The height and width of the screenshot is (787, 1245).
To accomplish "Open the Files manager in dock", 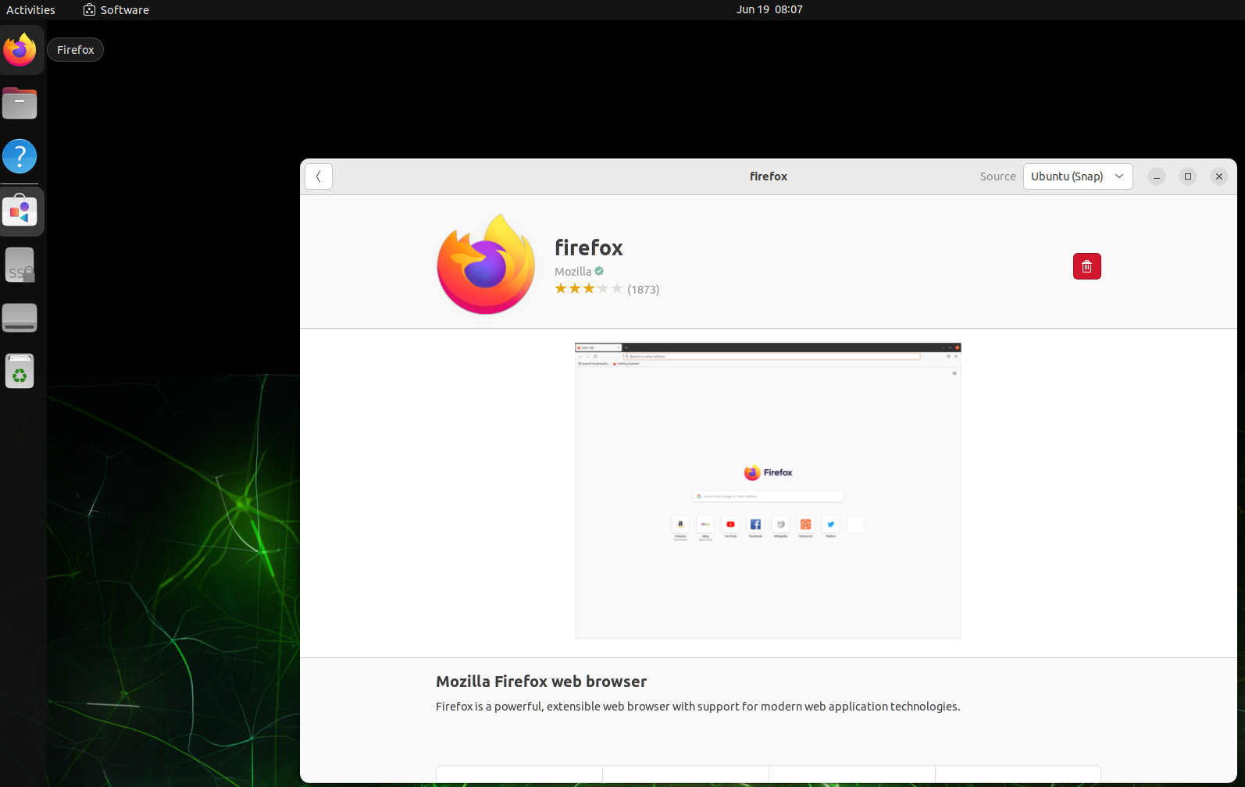I will (20, 103).
